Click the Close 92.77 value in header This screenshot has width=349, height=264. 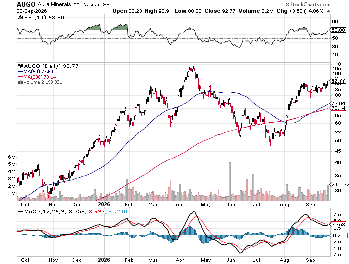220,11
